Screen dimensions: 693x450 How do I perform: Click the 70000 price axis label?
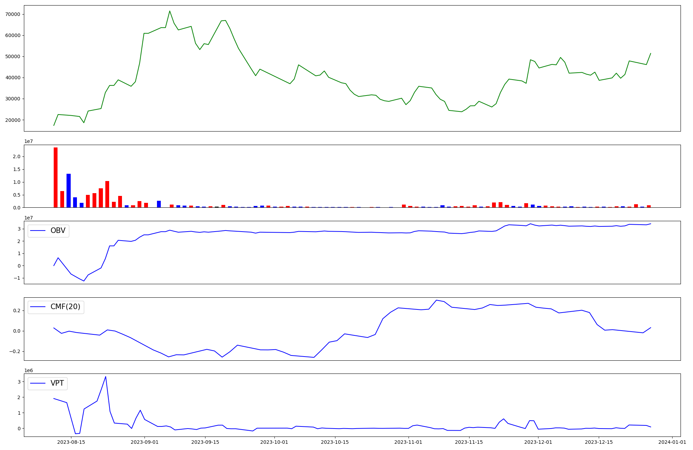tap(13, 14)
